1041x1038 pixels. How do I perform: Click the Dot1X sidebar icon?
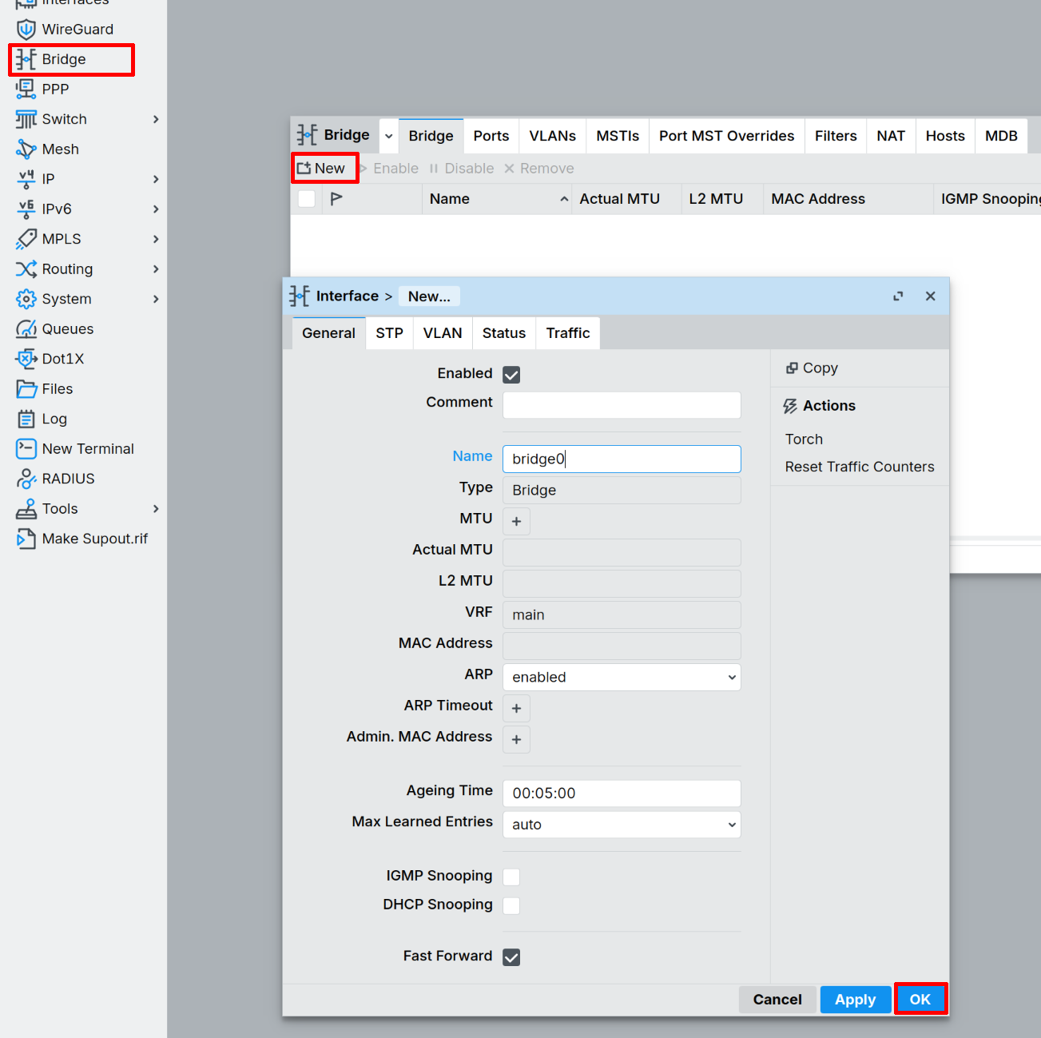(x=26, y=359)
